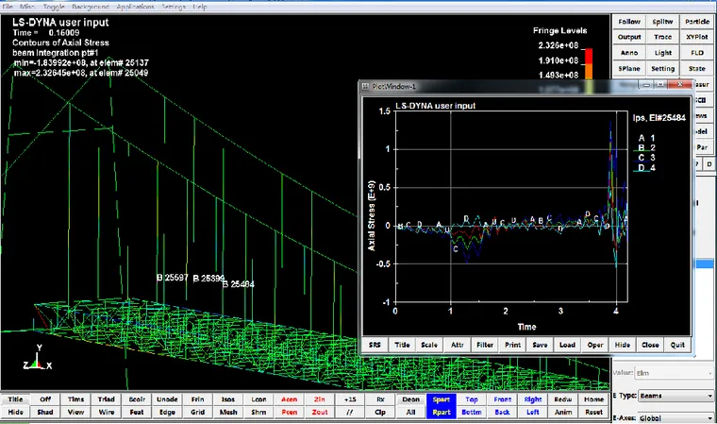Expand the E-Axes Global dropdown
Screen dimensions: 717x424
(675, 418)
